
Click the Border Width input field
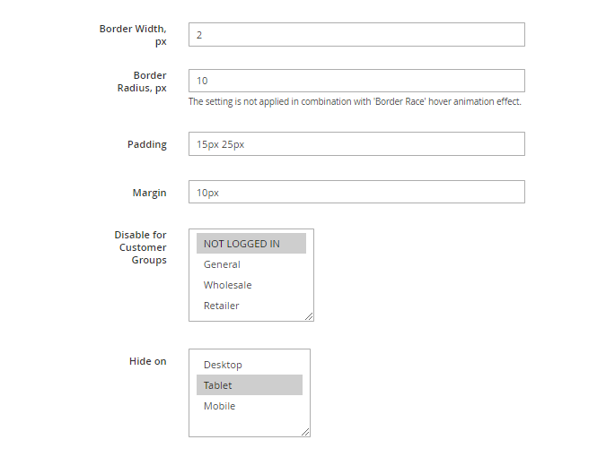[356, 35]
